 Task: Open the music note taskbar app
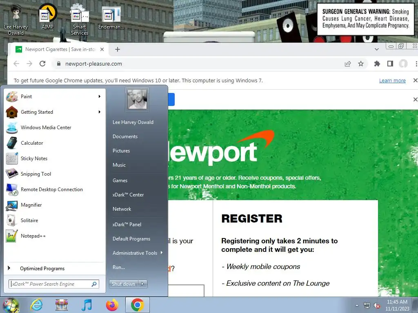(x=87, y=305)
